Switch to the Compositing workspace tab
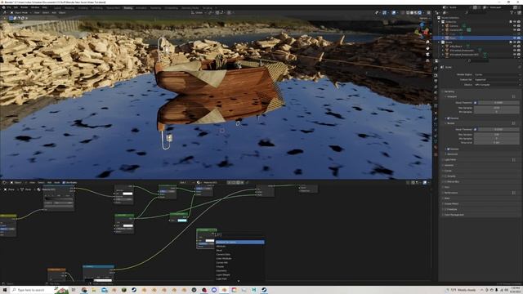Screen dimensions: 523x294 171,7
